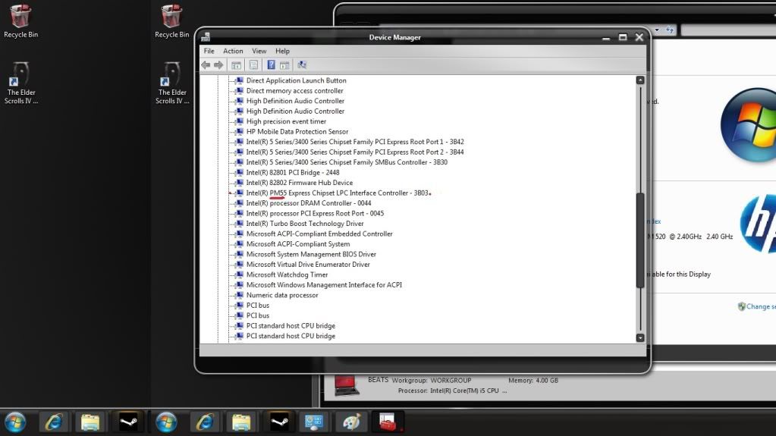Select Intel(R) 82802 Firmware Hub Device

click(x=300, y=183)
